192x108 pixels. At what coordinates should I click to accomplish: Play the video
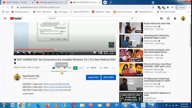pyautogui.click(x=18, y=52)
